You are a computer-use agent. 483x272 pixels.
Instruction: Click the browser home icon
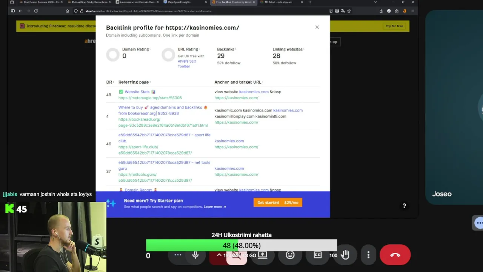pos(67,11)
